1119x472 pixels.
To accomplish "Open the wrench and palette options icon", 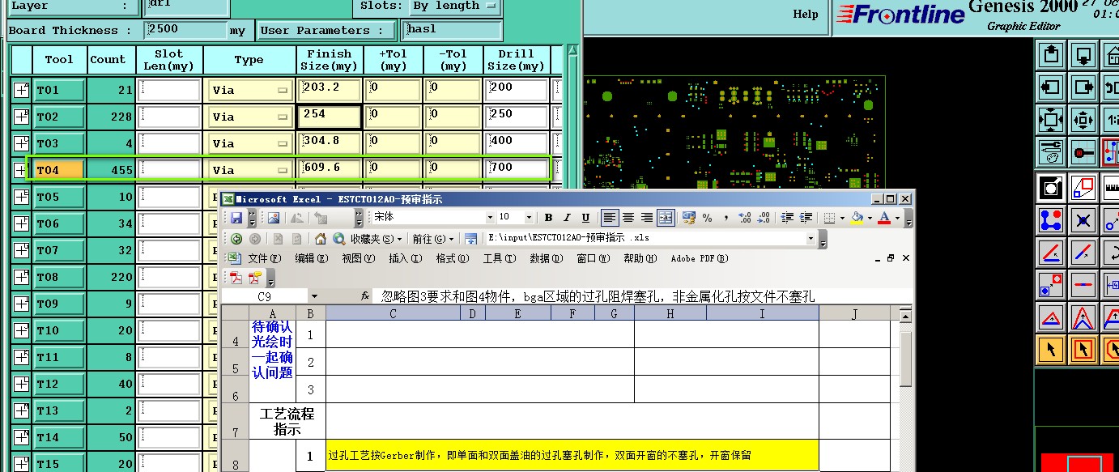I will tap(1051, 151).
